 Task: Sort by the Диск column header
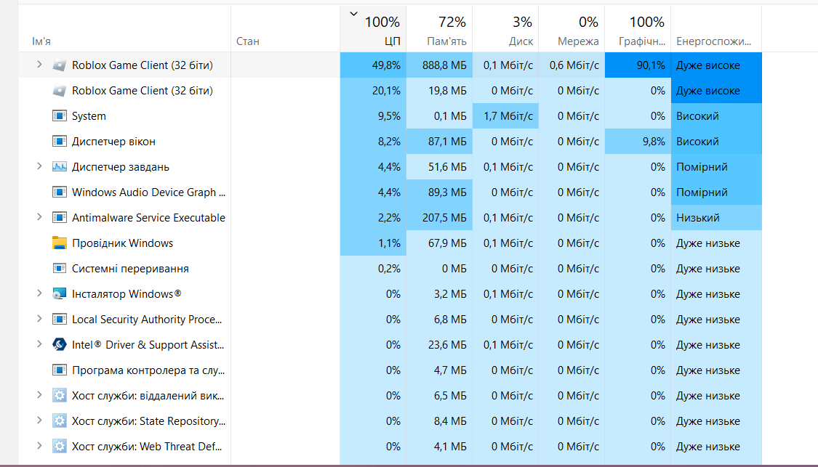pos(505,29)
